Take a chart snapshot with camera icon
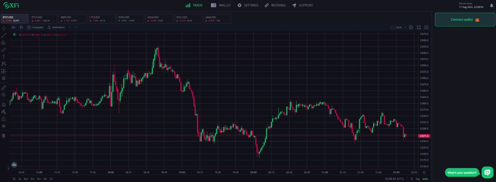 tap(426, 27)
